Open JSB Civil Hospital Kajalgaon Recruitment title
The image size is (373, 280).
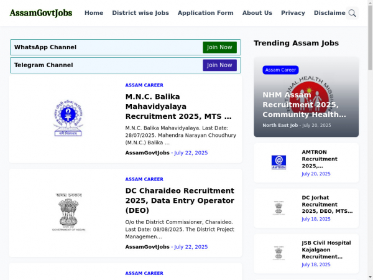tap(326, 250)
